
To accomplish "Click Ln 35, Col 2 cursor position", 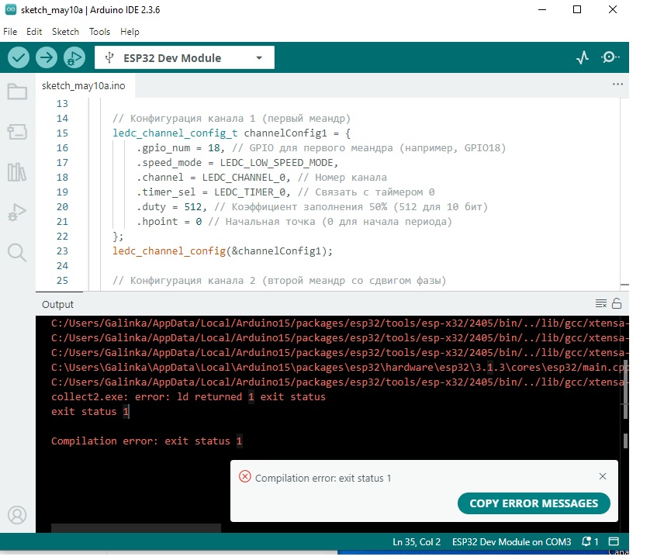I will [417, 542].
